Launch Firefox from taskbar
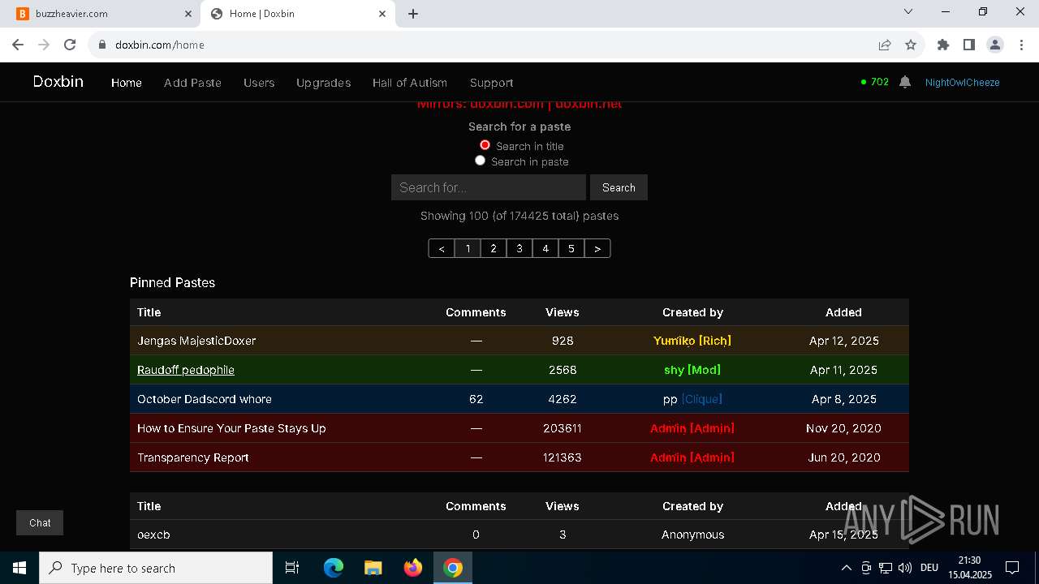 tap(413, 568)
